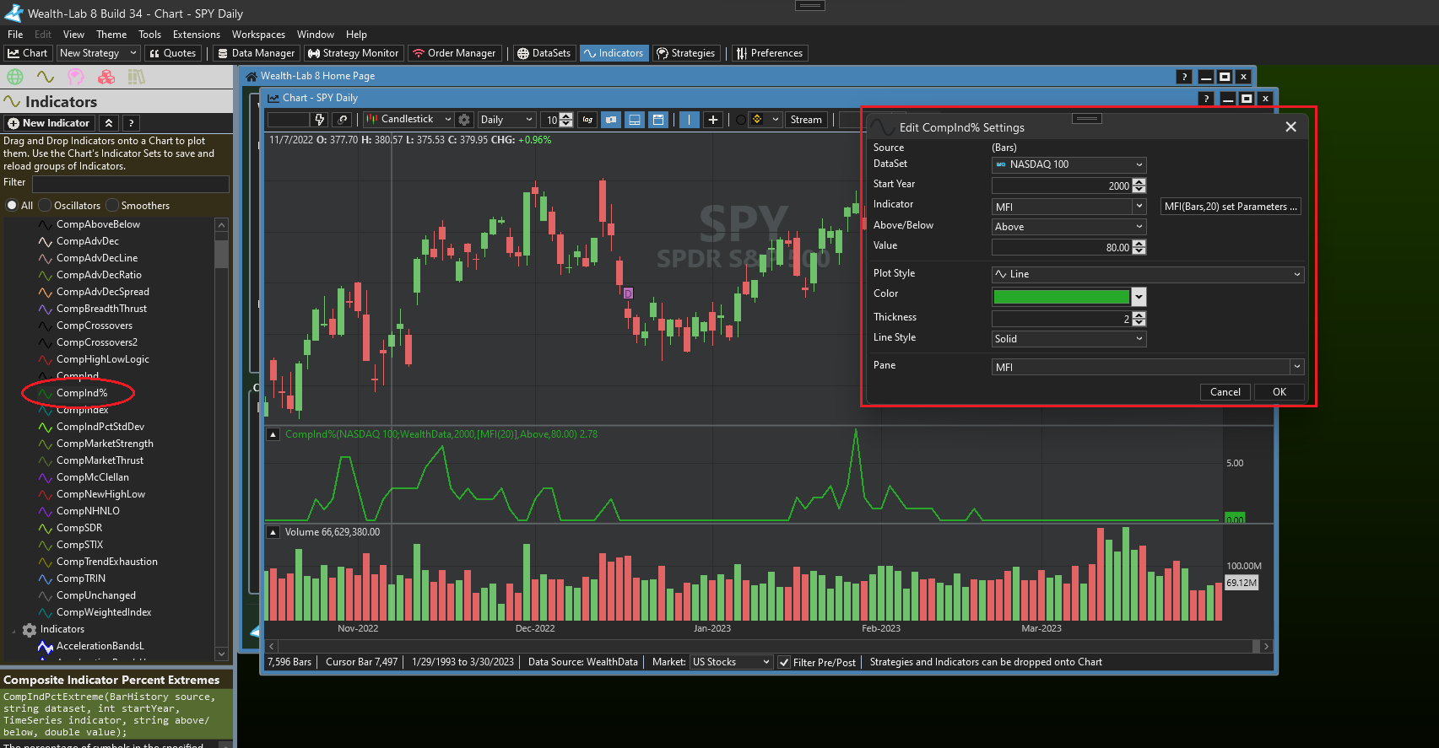1439x748 pixels.
Task: Open the Tools menu
Action: tap(150, 35)
